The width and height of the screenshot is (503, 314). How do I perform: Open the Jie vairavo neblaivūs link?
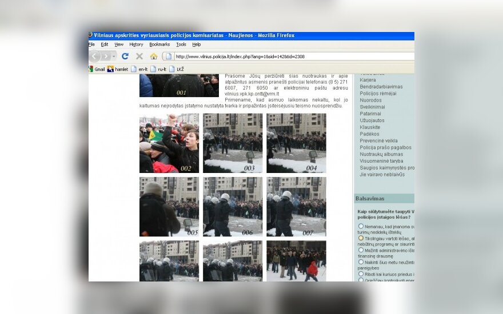(x=382, y=174)
